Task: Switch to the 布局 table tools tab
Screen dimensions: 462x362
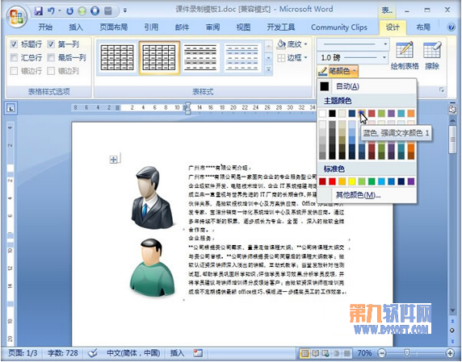Action: 423,27
